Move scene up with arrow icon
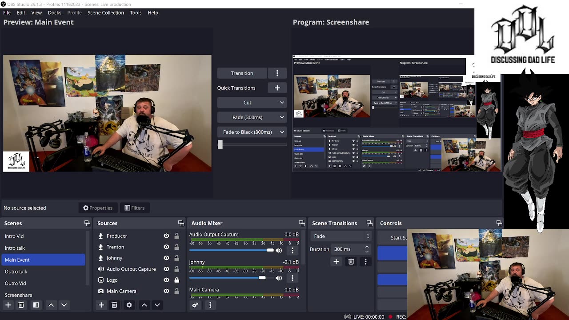Screen dimensions: 569x320 click(x=51, y=305)
